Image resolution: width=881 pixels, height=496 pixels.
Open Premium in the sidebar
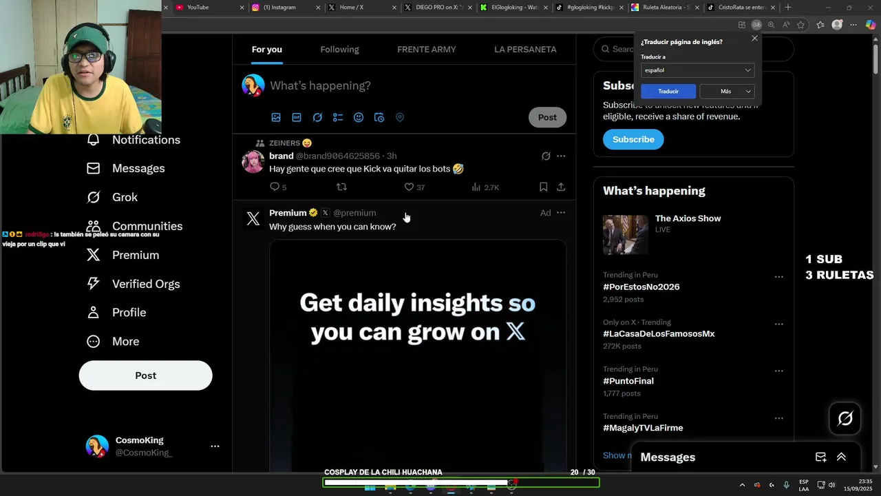pyautogui.click(x=123, y=255)
